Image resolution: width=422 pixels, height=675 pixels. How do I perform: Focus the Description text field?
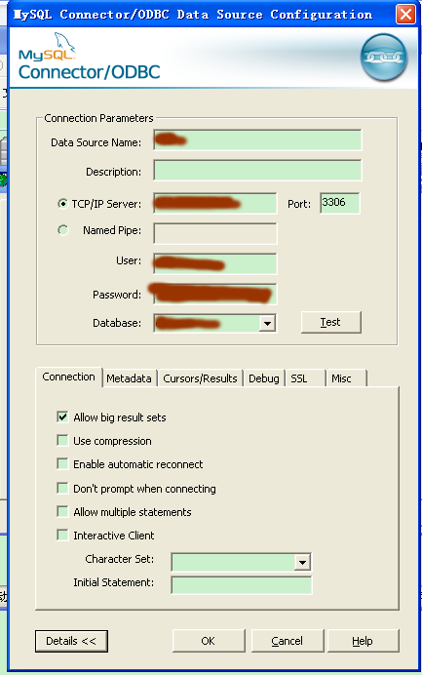[257, 171]
